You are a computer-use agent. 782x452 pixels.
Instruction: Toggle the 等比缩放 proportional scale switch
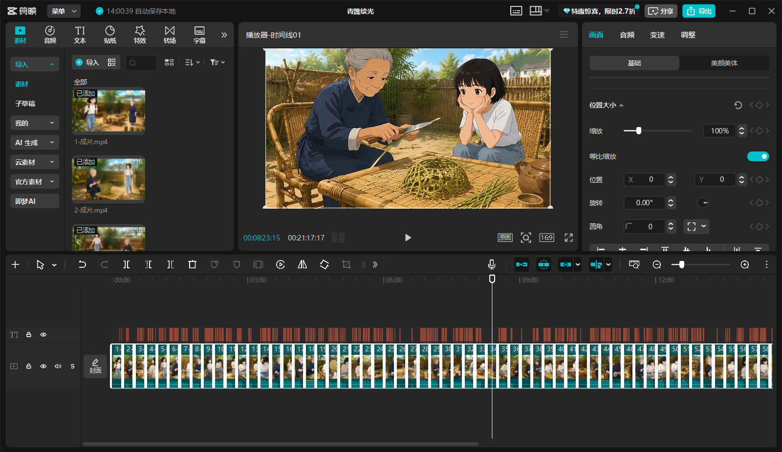pyautogui.click(x=758, y=156)
